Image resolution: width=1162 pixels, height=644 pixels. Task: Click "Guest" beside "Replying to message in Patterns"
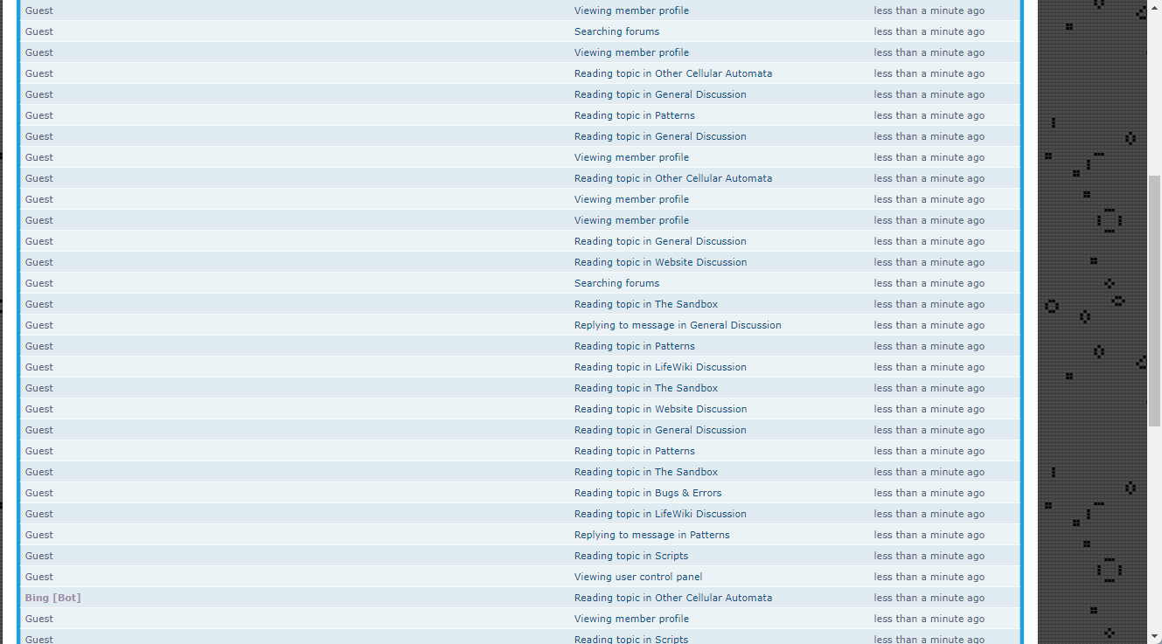39,535
